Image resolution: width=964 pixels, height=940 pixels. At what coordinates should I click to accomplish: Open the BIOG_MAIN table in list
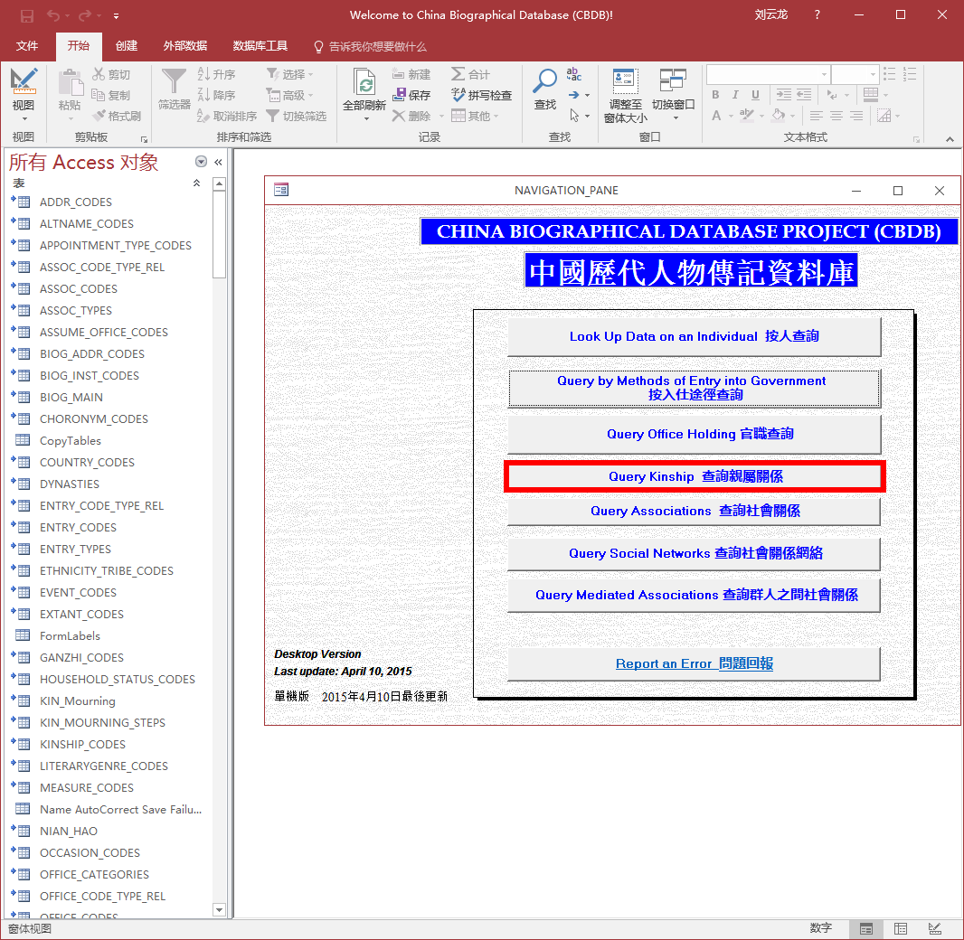point(71,397)
